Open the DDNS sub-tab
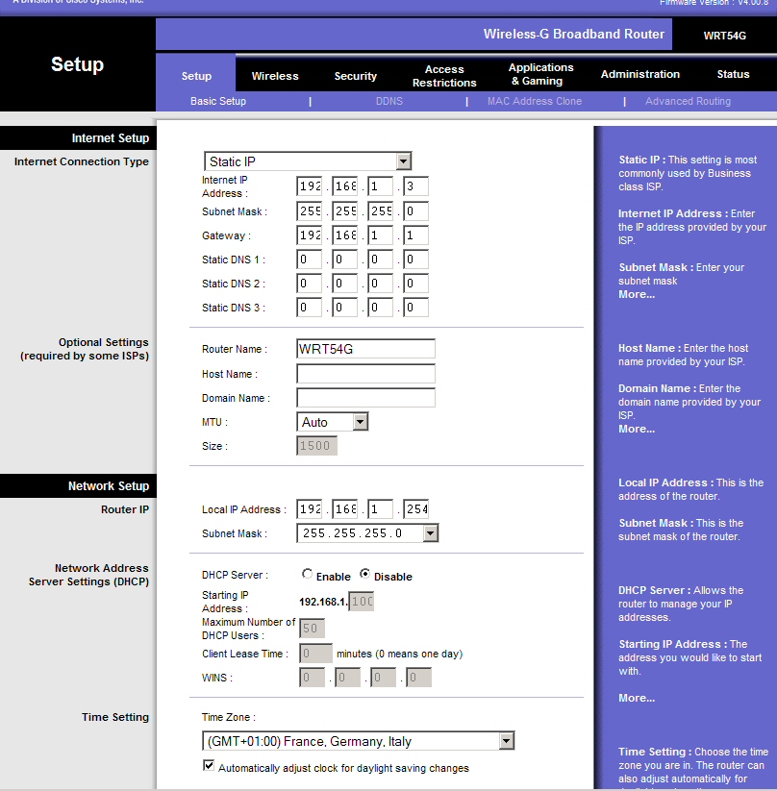 click(x=389, y=101)
